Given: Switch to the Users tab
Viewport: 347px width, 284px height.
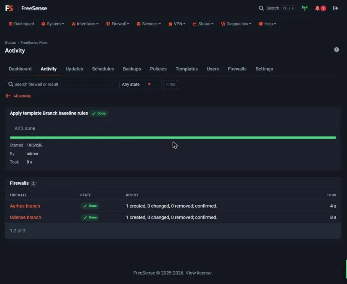Looking at the screenshot, I should (213, 69).
